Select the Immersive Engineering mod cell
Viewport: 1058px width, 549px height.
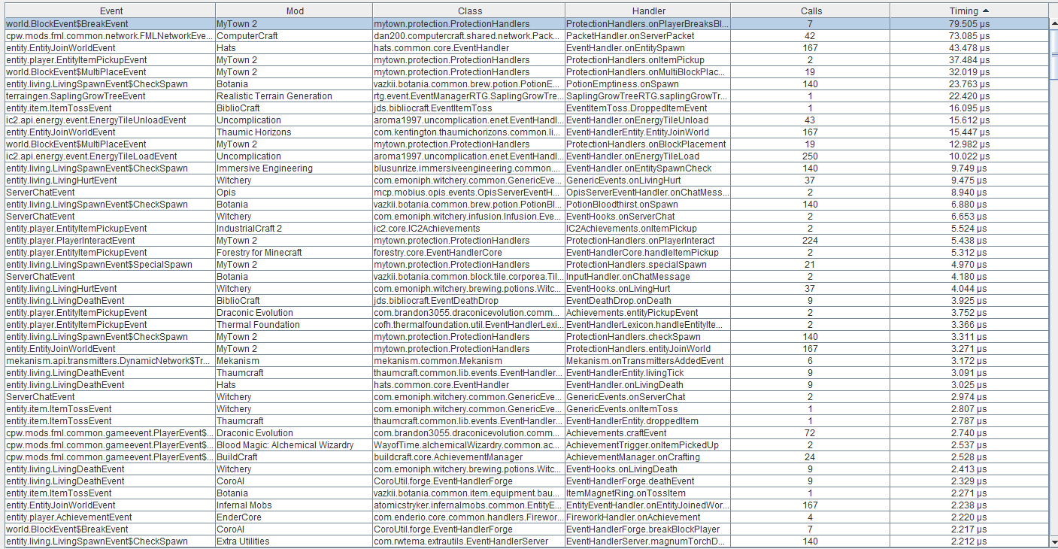point(293,168)
